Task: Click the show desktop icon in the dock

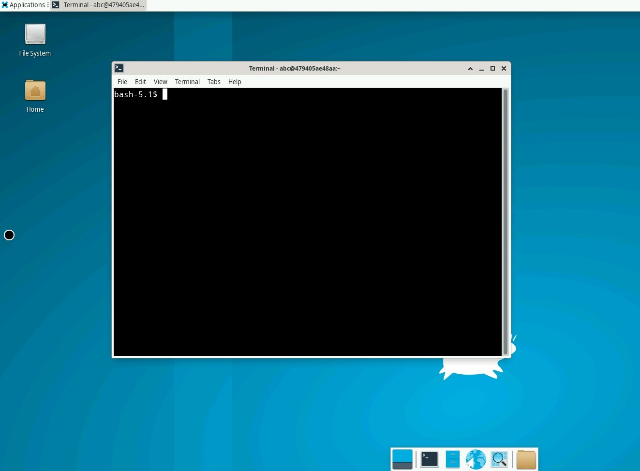Action: [402, 459]
